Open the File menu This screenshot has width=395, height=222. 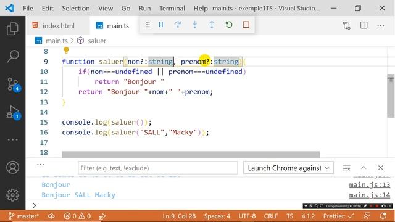click(x=28, y=8)
